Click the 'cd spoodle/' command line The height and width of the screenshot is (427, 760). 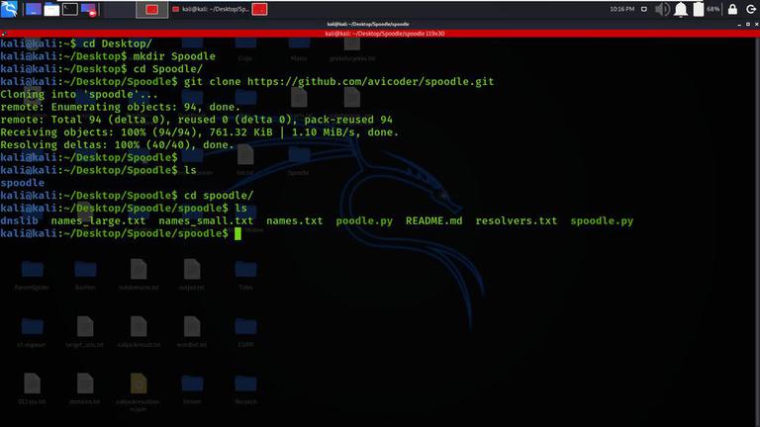pyautogui.click(x=127, y=196)
